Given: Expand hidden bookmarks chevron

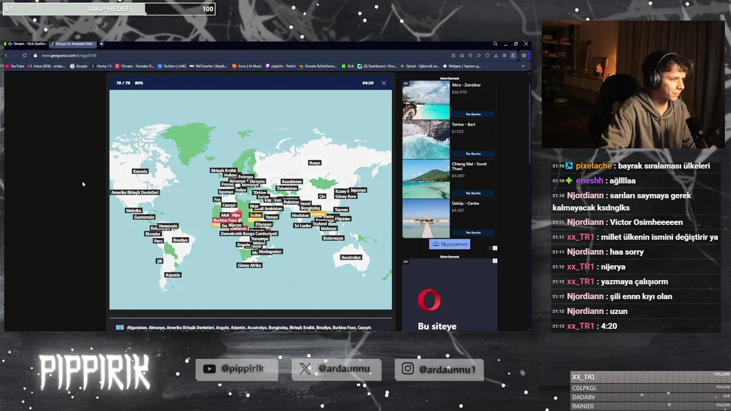Looking at the screenshot, I should coord(523,66).
